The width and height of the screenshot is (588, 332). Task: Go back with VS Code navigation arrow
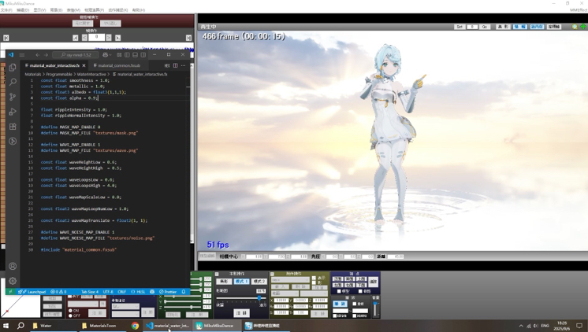[38, 54]
